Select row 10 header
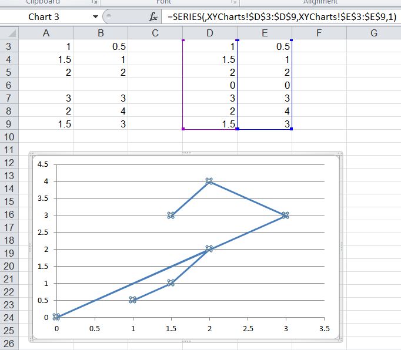This screenshot has height=350, width=401. [x=9, y=136]
